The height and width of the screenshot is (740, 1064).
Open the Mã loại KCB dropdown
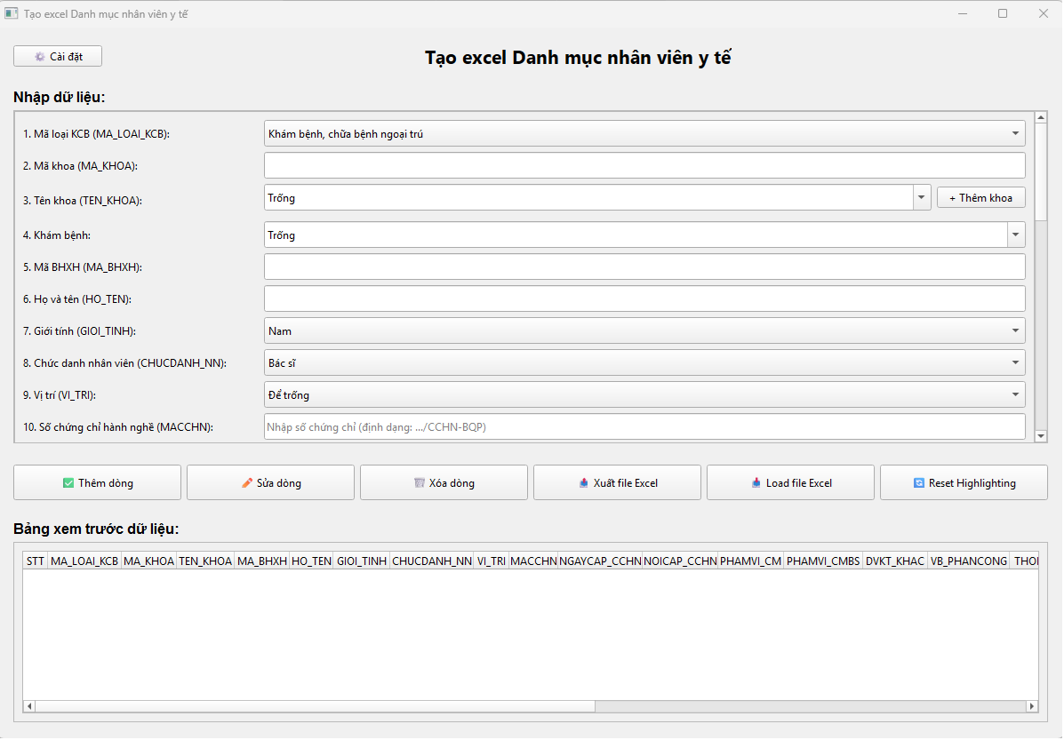(1015, 134)
